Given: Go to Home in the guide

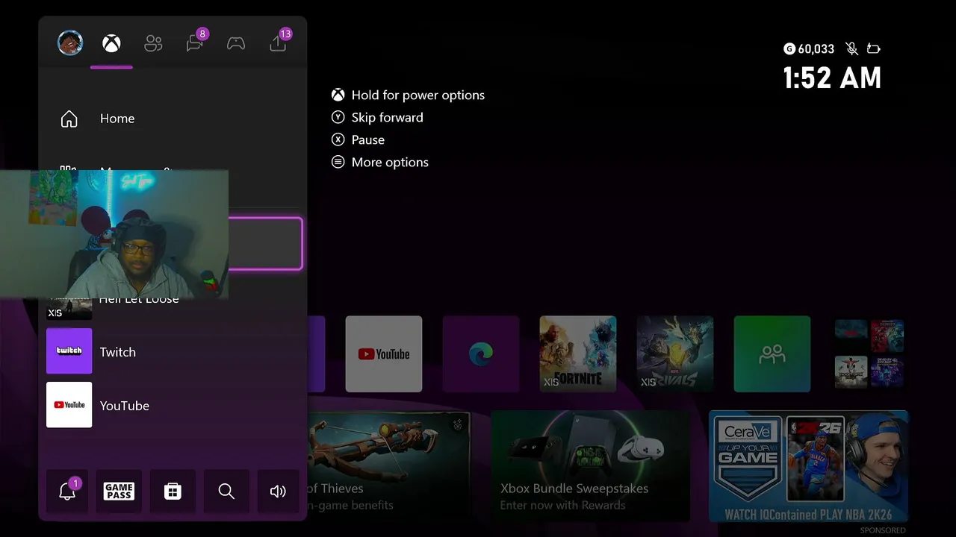Looking at the screenshot, I should click(173, 119).
